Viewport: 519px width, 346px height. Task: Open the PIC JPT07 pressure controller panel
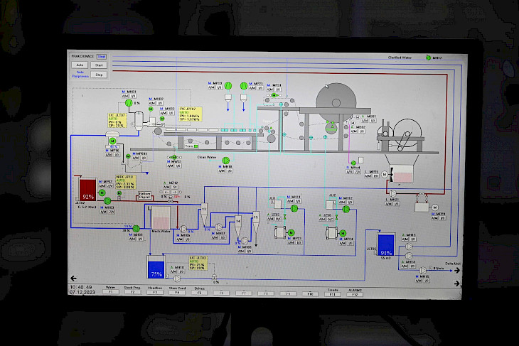click(x=190, y=114)
